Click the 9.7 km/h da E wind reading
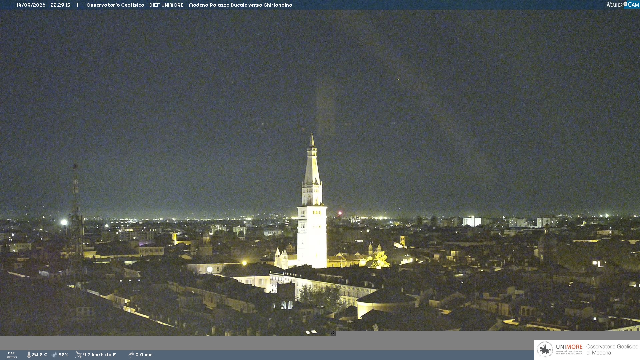 tap(99, 355)
